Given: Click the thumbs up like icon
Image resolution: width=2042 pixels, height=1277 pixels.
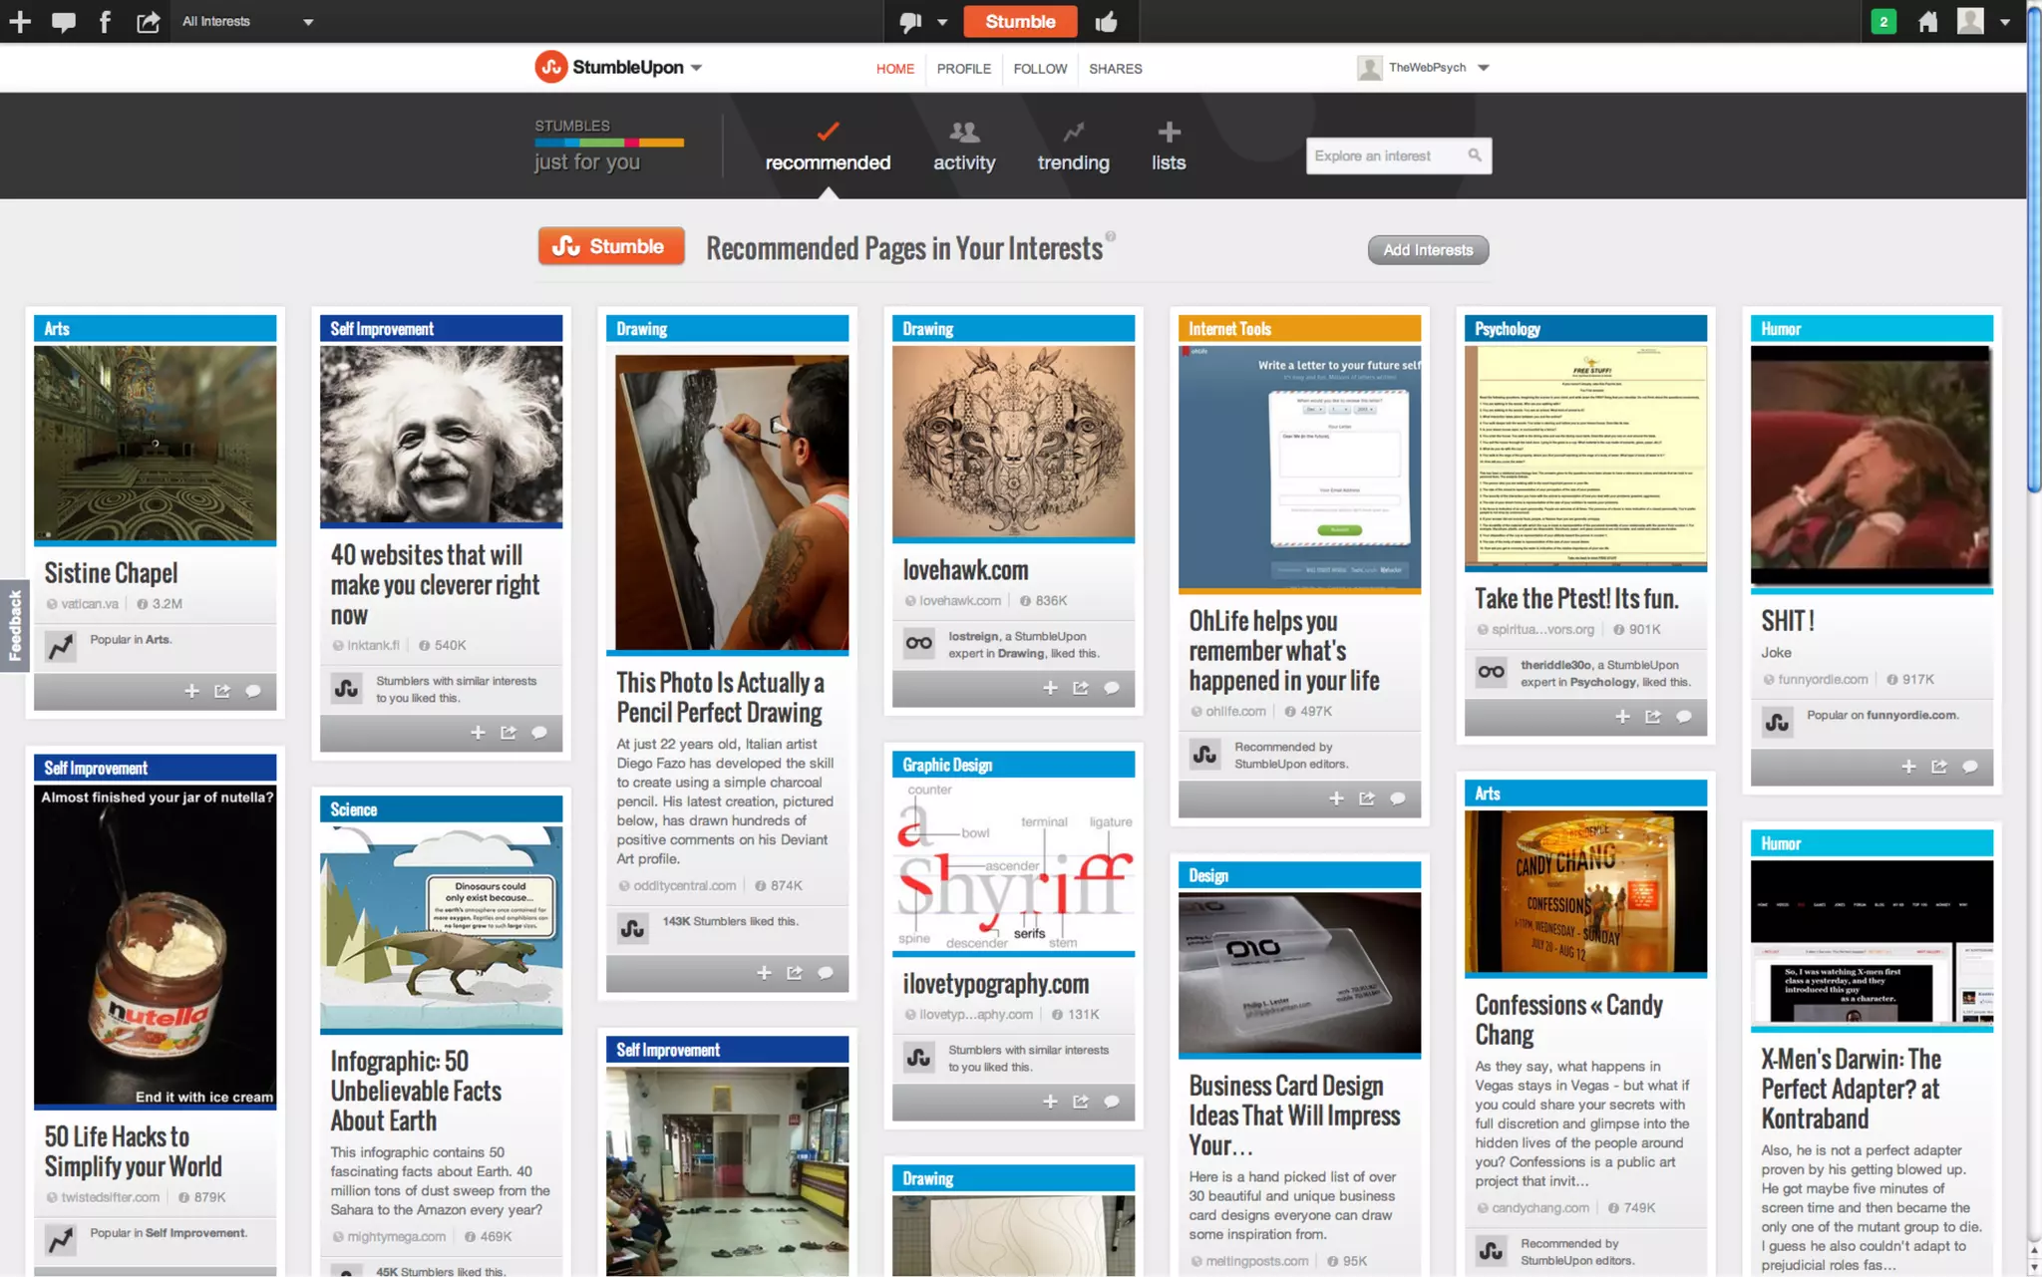Looking at the screenshot, I should pos(1106,22).
